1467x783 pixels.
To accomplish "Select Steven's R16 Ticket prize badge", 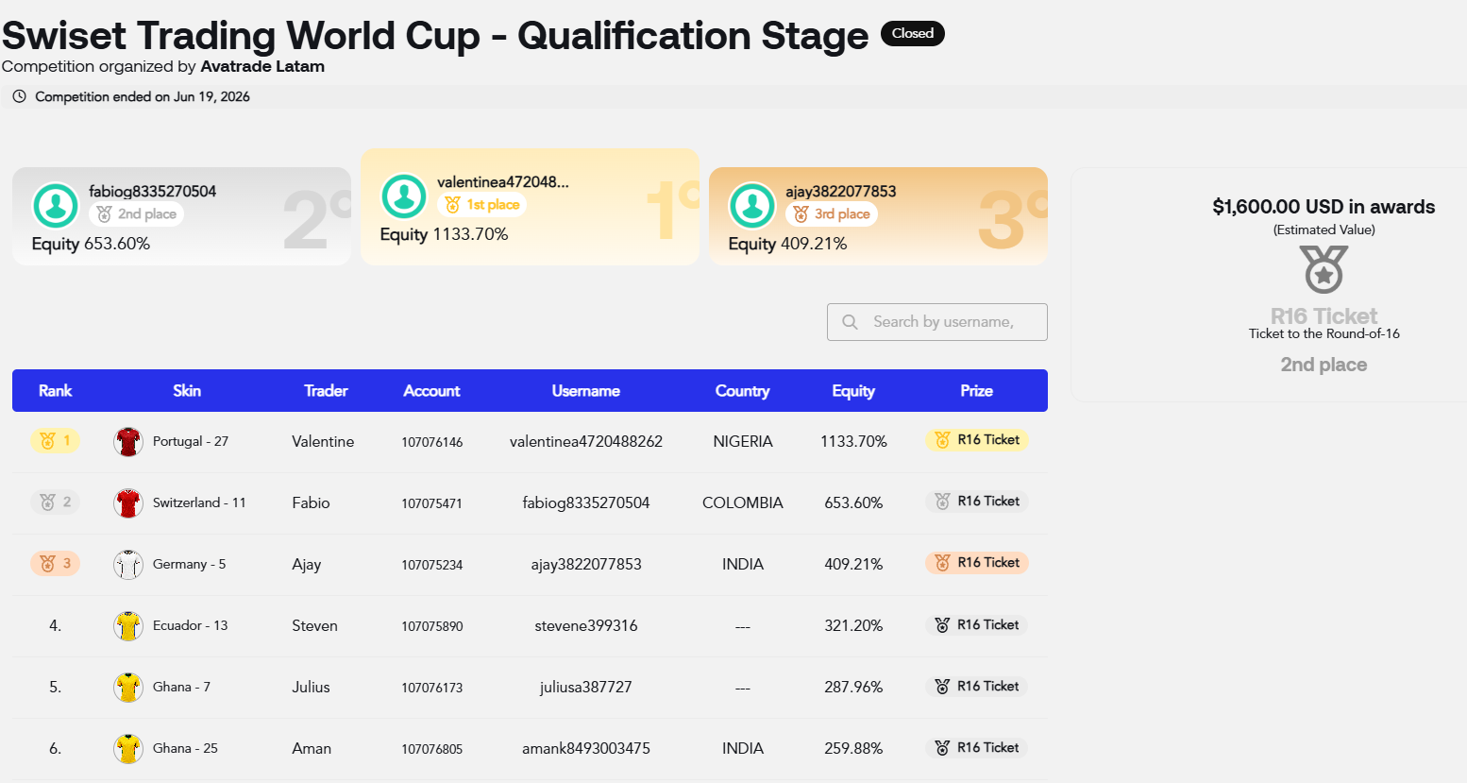I will coord(977,624).
